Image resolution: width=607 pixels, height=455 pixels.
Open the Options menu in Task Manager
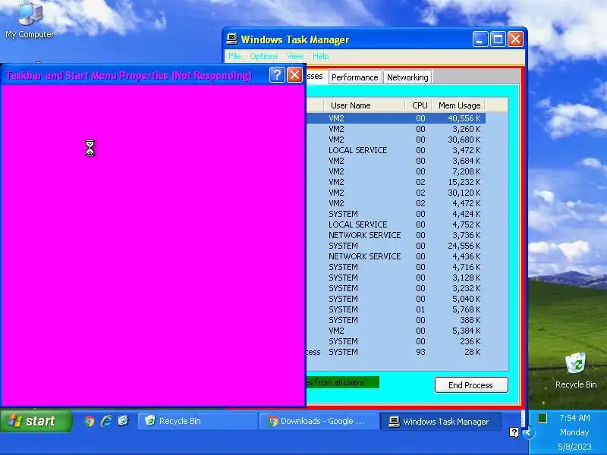point(263,56)
